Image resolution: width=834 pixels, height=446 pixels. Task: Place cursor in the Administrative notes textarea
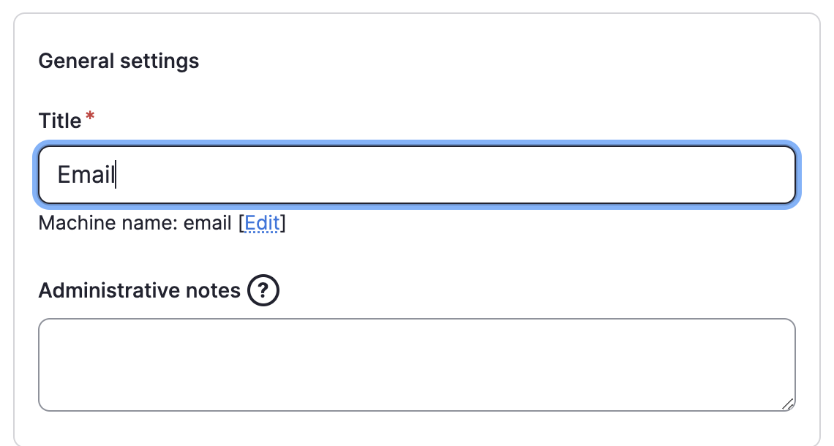417,363
